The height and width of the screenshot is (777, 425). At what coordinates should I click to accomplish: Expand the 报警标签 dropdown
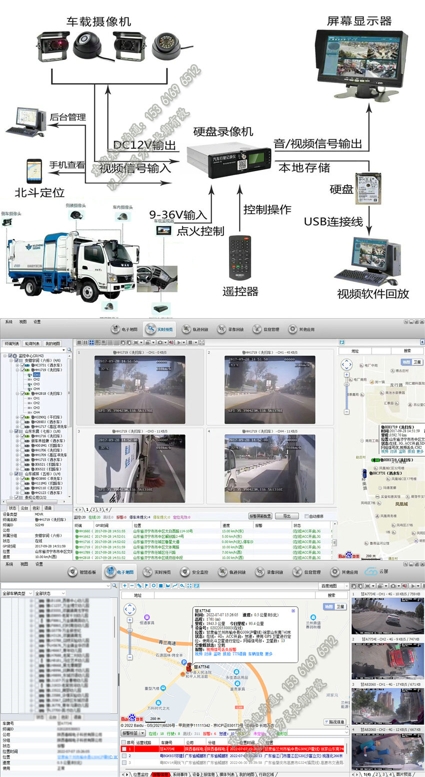pyautogui.click(x=133, y=733)
